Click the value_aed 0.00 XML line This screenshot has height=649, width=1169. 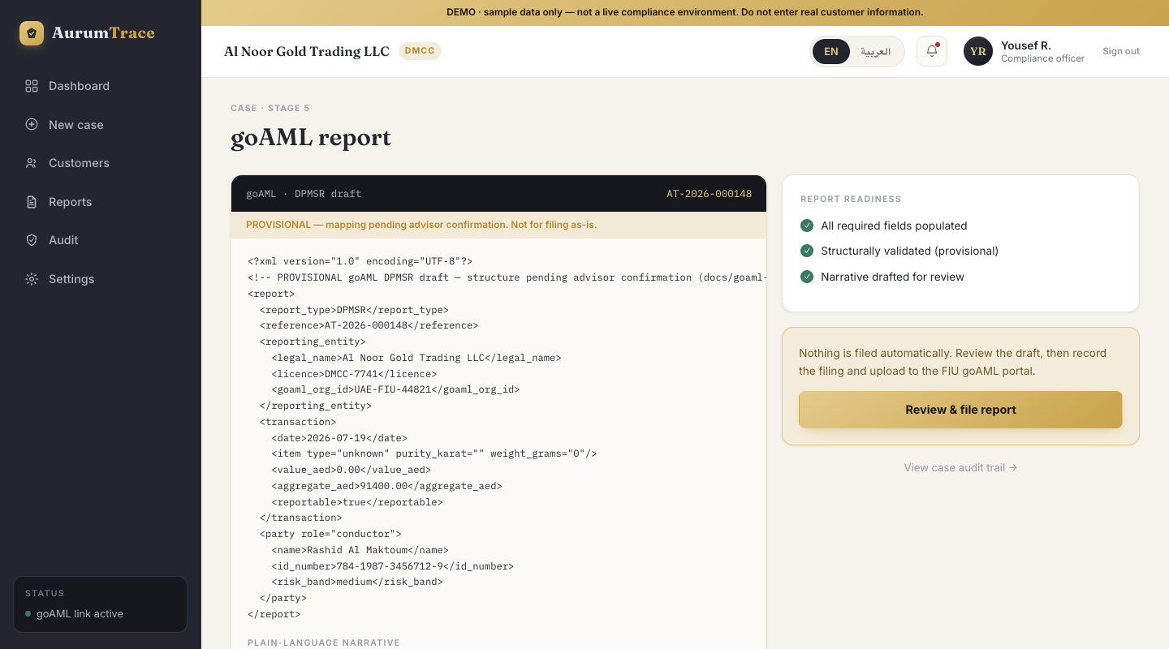click(352, 470)
